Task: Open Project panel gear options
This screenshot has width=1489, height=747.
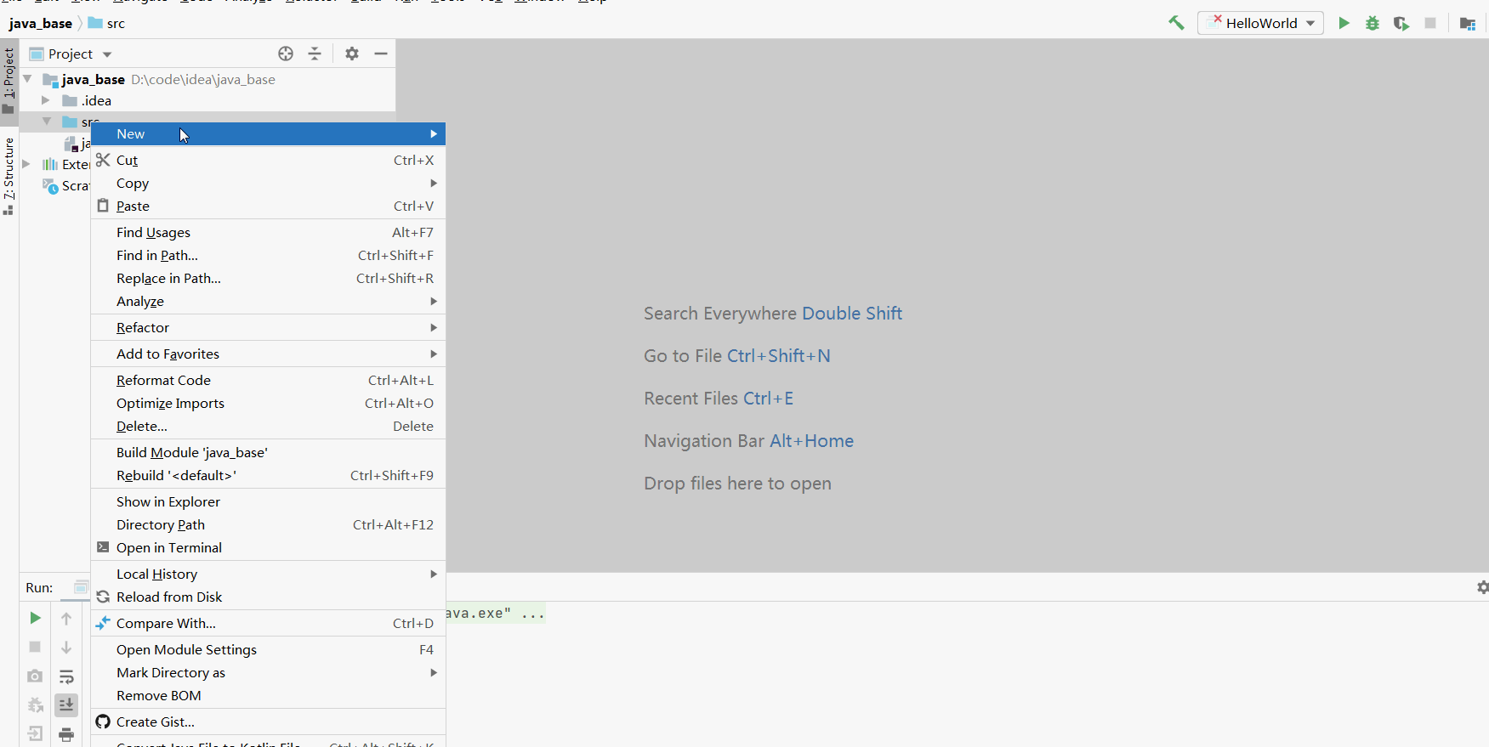Action: pyautogui.click(x=352, y=54)
